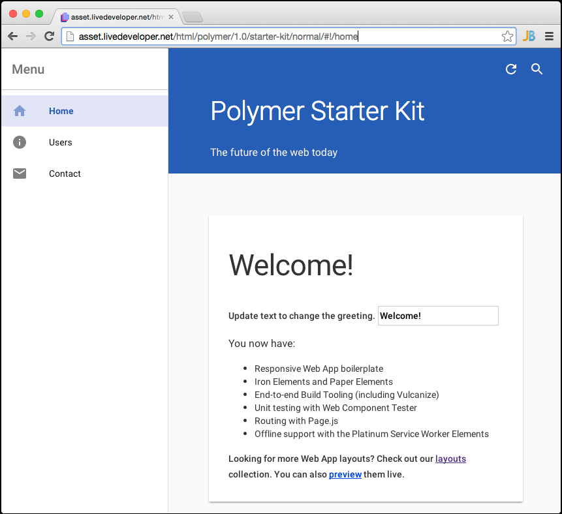Select Users in the menu
This screenshot has height=514, width=562.
point(85,142)
